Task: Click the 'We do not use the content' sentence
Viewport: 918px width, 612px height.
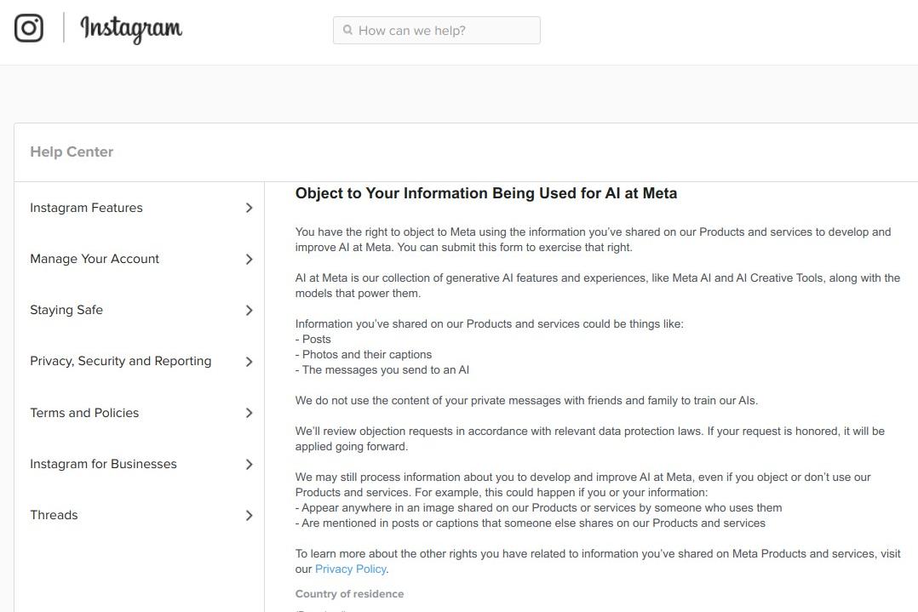Action: click(x=526, y=401)
